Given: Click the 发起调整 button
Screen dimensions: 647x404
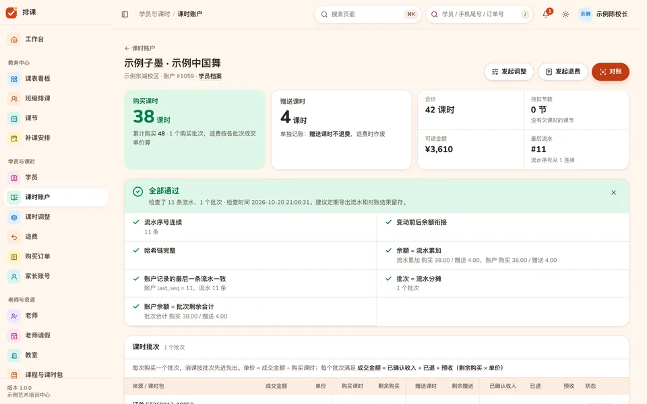Looking at the screenshot, I should pos(510,72).
